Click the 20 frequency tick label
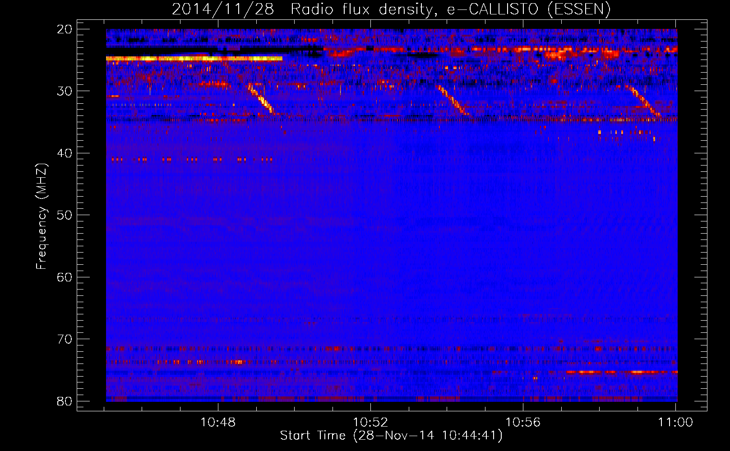The image size is (730, 451). coord(65,29)
